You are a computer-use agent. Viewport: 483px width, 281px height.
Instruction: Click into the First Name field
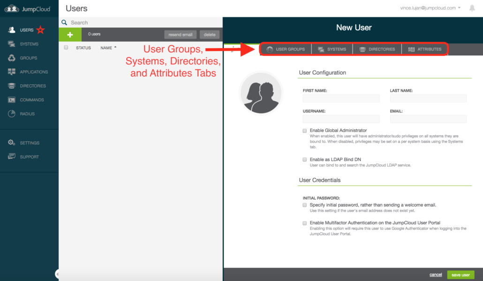(341, 98)
